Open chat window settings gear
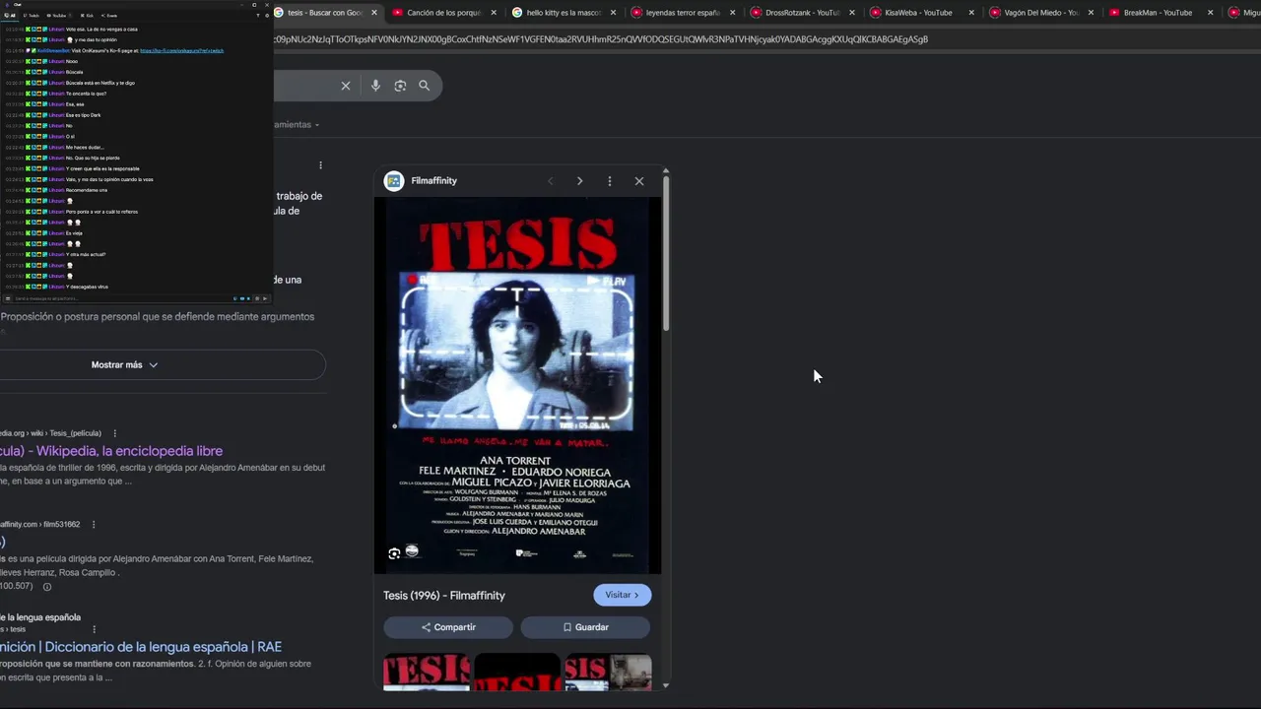 267,16
